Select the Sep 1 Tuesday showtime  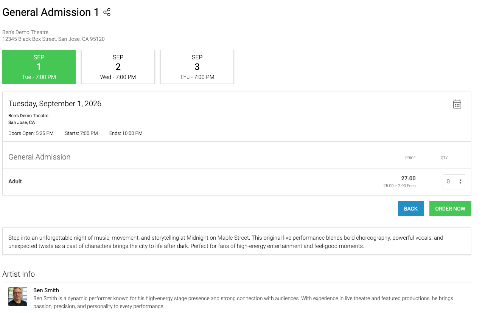39,67
